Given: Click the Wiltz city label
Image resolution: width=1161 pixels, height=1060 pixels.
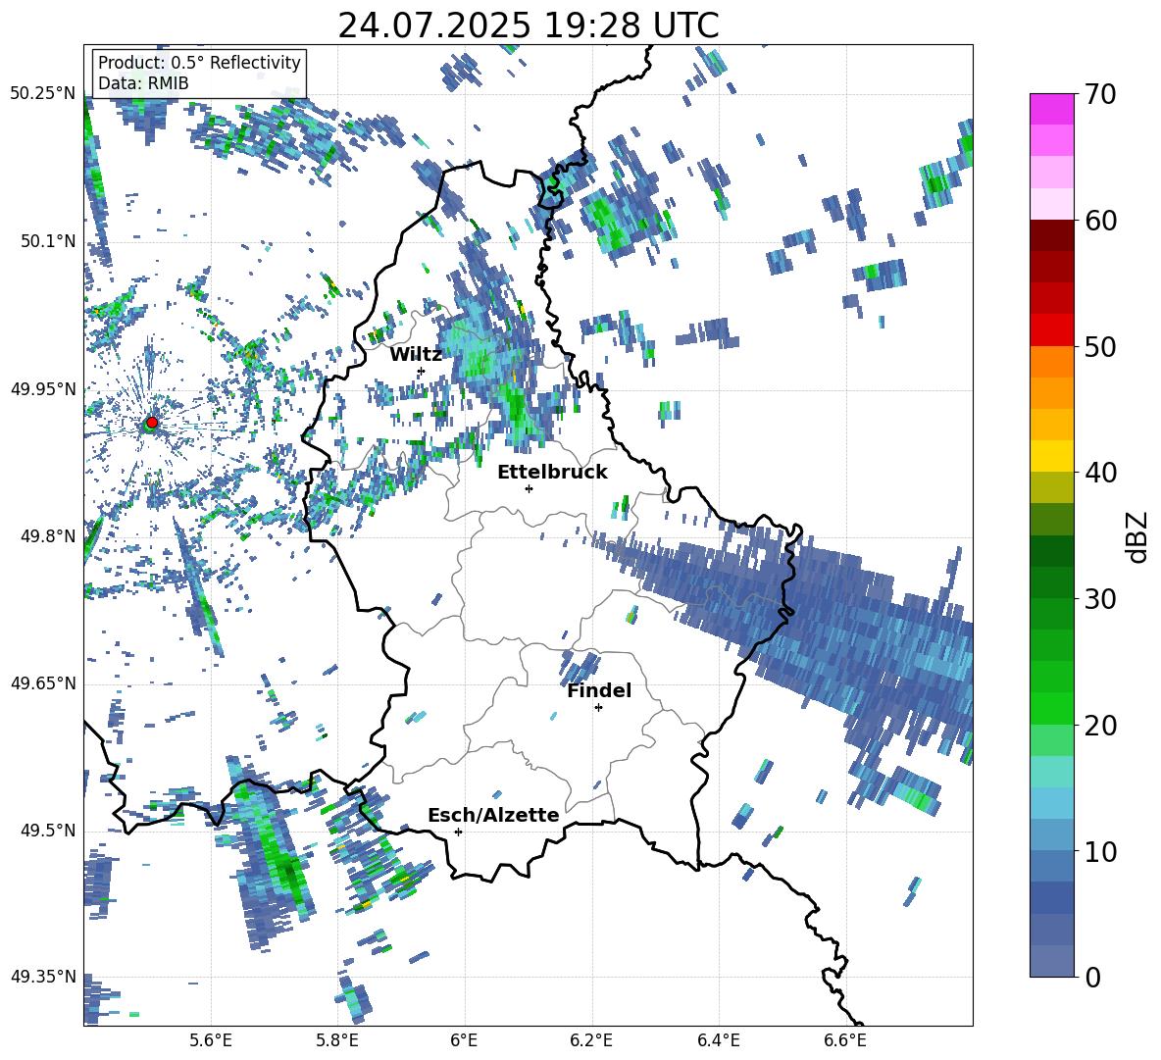Looking at the screenshot, I should 416,355.
